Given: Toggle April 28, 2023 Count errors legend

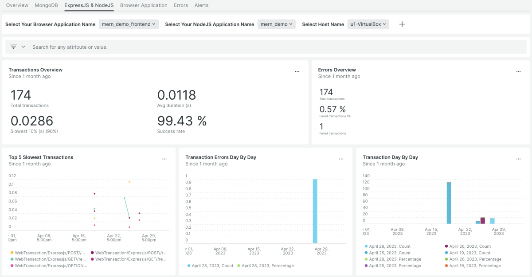Looking at the screenshot, I should 211,266.
